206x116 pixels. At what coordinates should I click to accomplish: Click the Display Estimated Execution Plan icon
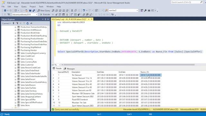coord(60,15)
